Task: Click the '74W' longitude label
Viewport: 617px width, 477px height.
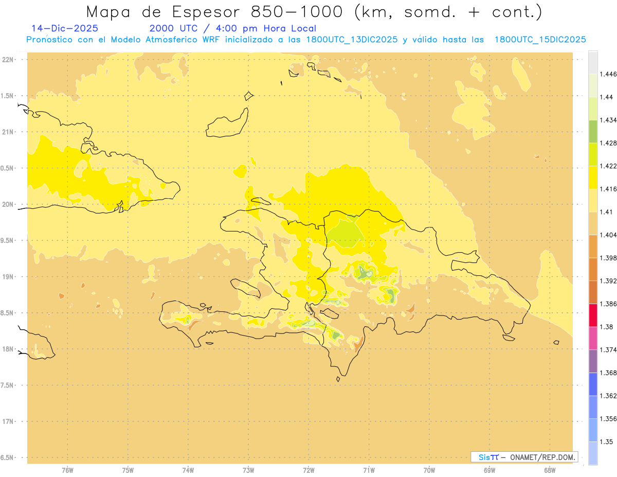Action: point(188,470)
